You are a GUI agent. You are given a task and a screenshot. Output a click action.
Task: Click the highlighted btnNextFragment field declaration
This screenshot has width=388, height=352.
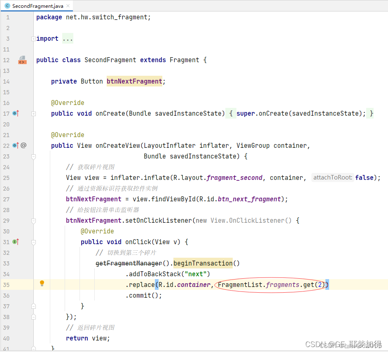pos(134,81)
